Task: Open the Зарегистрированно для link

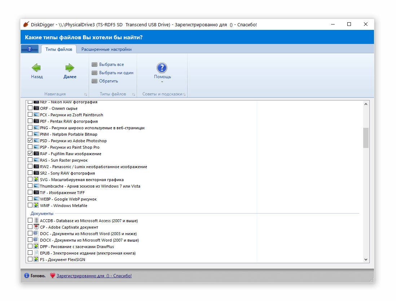Action: click(x=94, y=276)
